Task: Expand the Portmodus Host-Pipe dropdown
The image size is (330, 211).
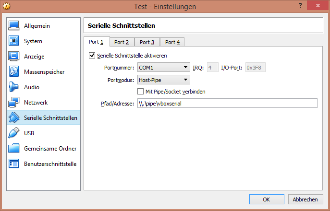Action: pos(163,80)
